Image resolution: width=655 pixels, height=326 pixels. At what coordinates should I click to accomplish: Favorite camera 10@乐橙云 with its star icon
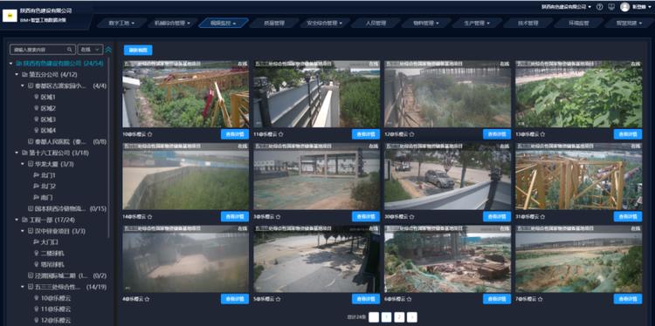click(x=150, y=134)
